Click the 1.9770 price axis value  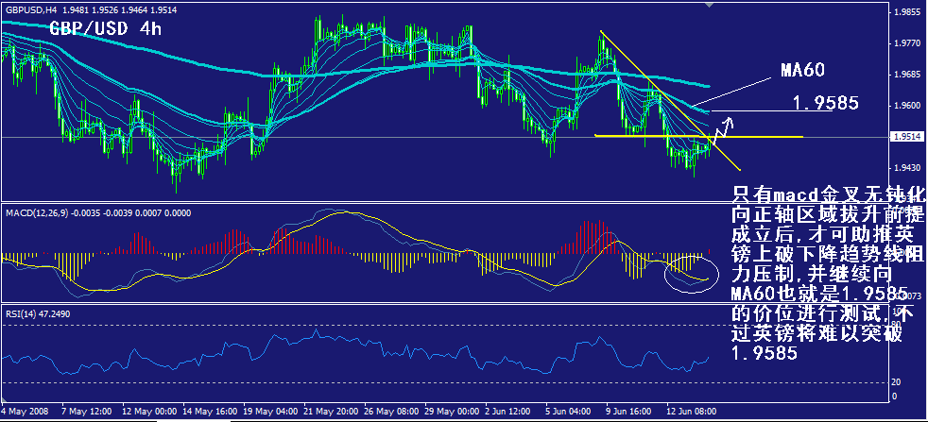(x=908, y=43)
